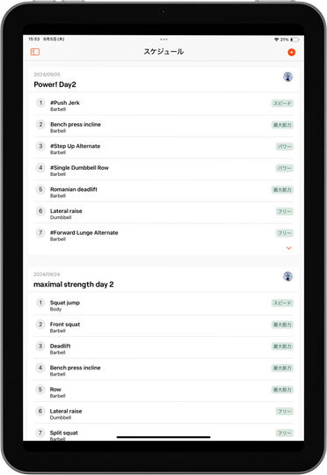The width and height of the screenshot is (327, 475).
Task: Tap the three-dot multitasking indicator
Action: tap(163, 39)
